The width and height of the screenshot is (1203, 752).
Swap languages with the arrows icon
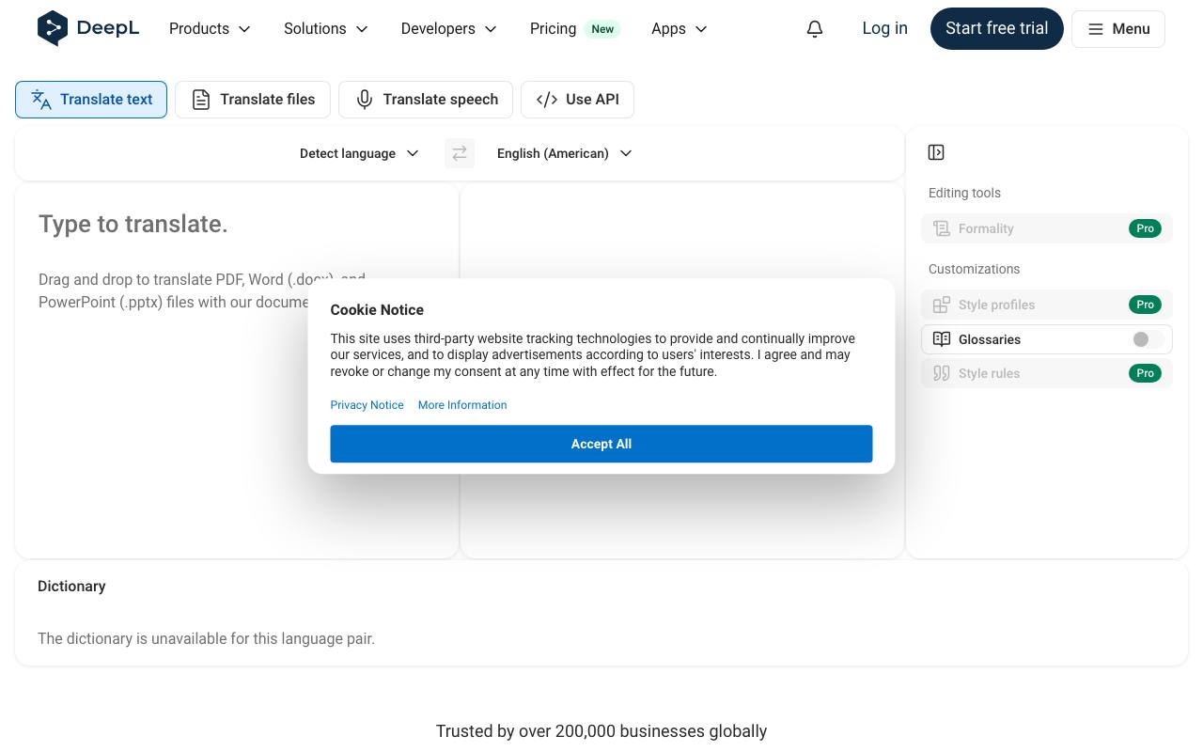[x=460, y=153]
